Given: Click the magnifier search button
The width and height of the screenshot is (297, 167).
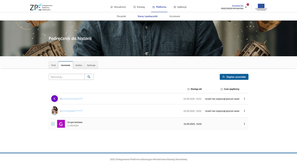Looking at the screenshot, I should click(89, 77).
